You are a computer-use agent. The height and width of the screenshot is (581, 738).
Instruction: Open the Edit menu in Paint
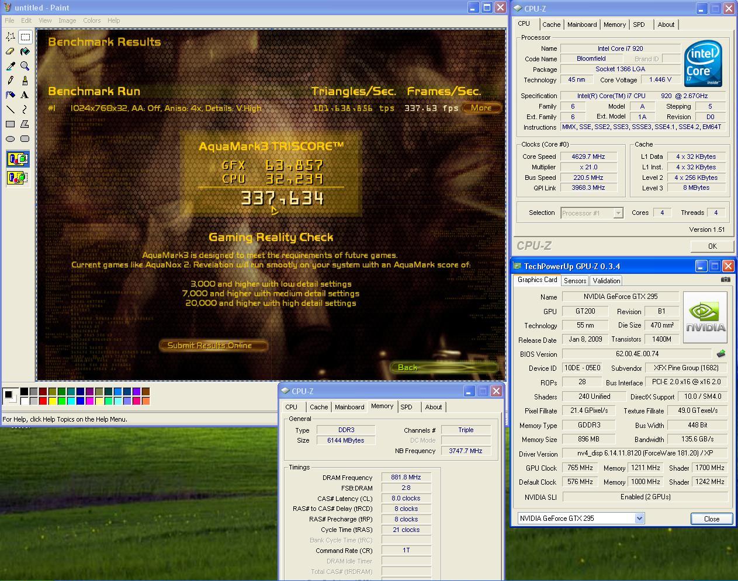point(26,20)
